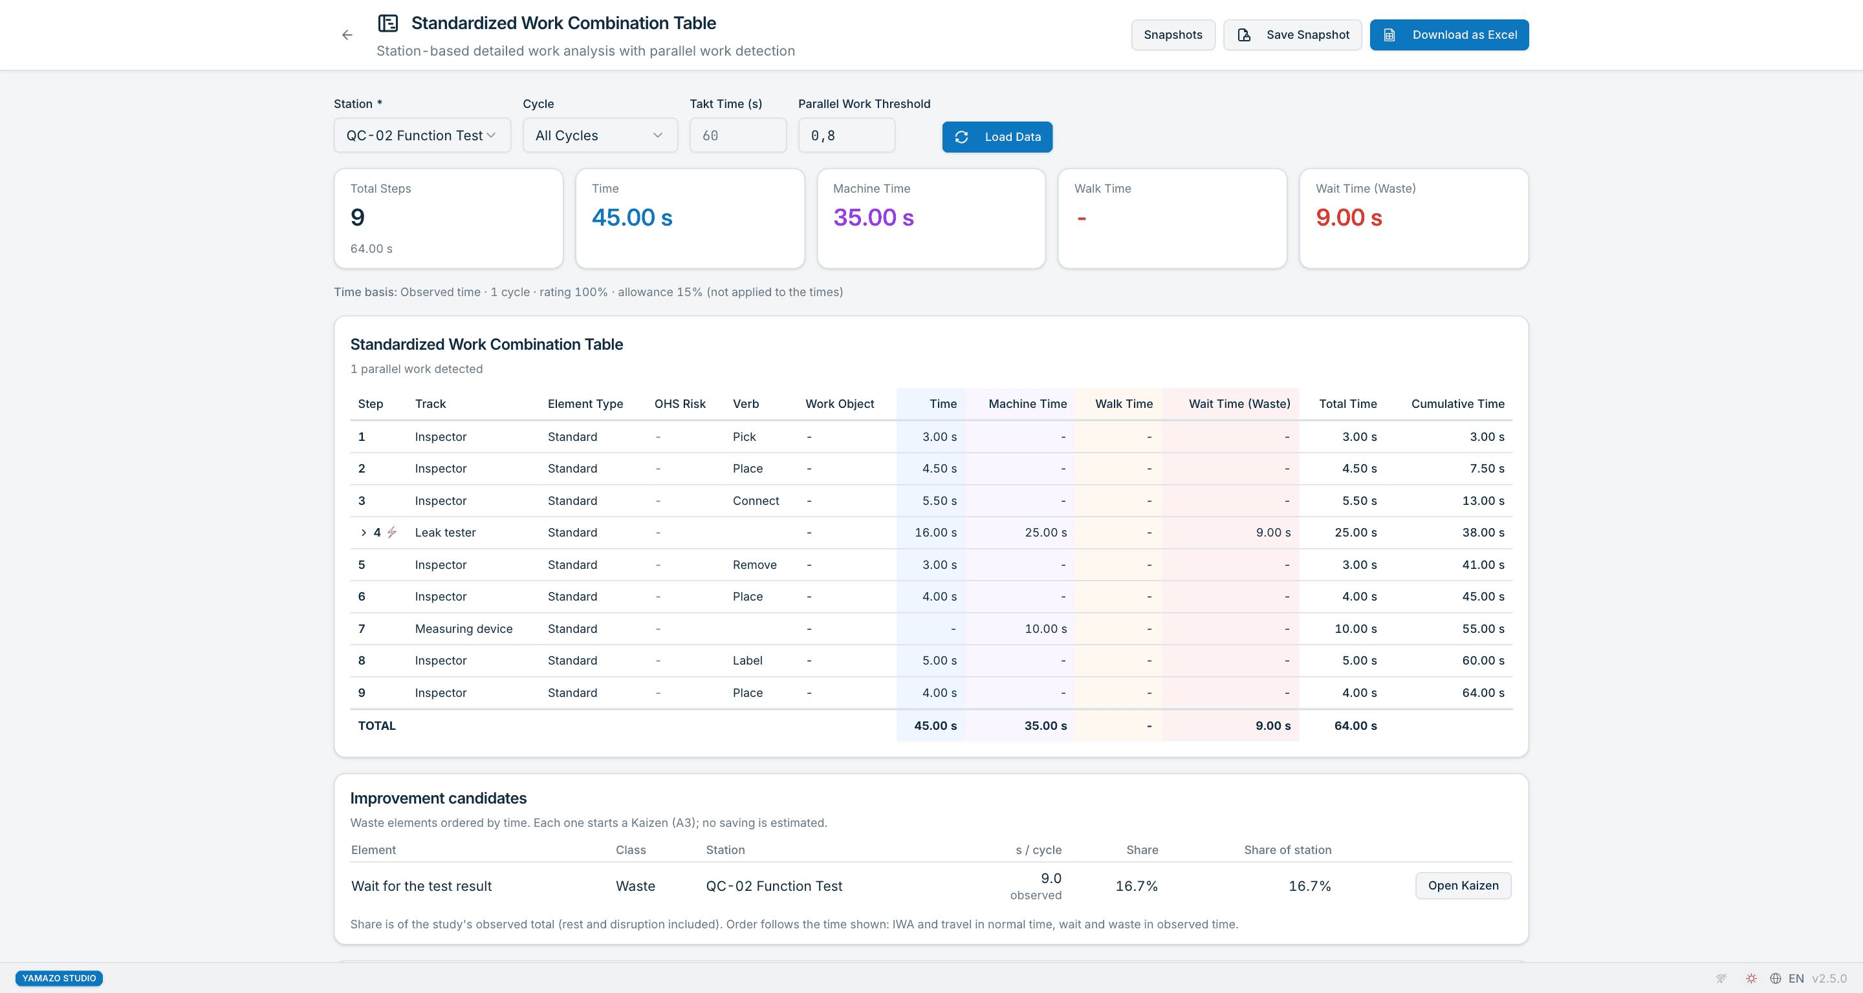This screenshot has height=993, width=1863.
Task: Click the Parallel Work Threshold field
Action: click(846, 136)
